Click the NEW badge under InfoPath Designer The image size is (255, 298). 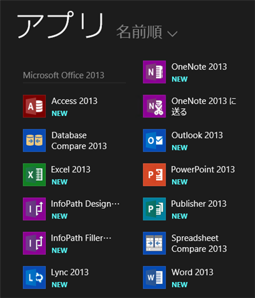pyautogui.click(x=59, y=216)
